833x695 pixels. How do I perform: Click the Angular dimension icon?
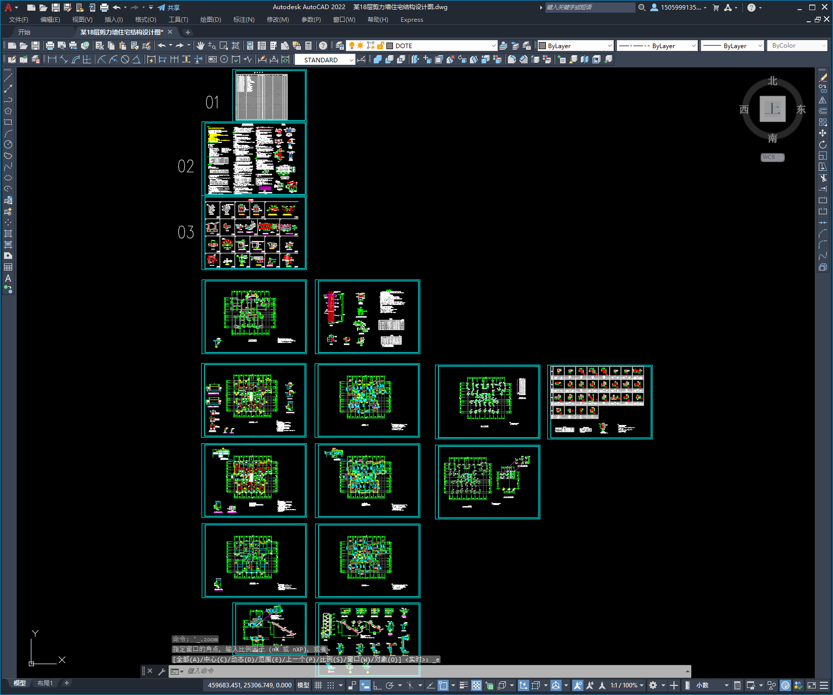[137, 59]
